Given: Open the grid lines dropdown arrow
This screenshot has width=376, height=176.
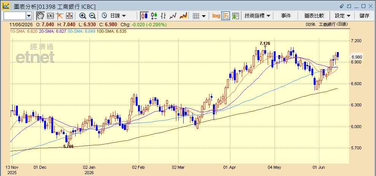Looking at the screenshot, I should click(203, 16).
